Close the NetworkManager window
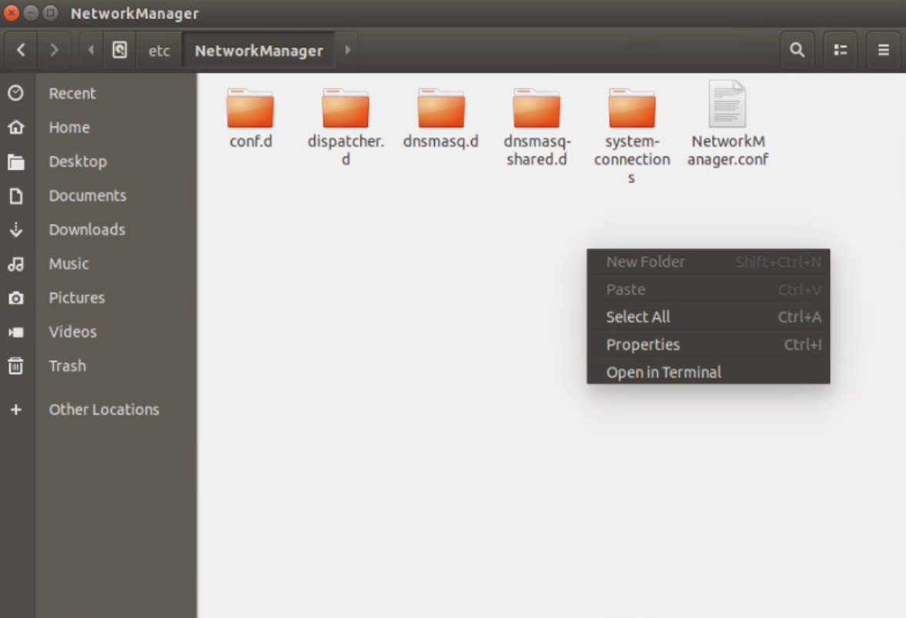Image resolution: width=906 pixels, height=618 pixels. coord(11,13)
